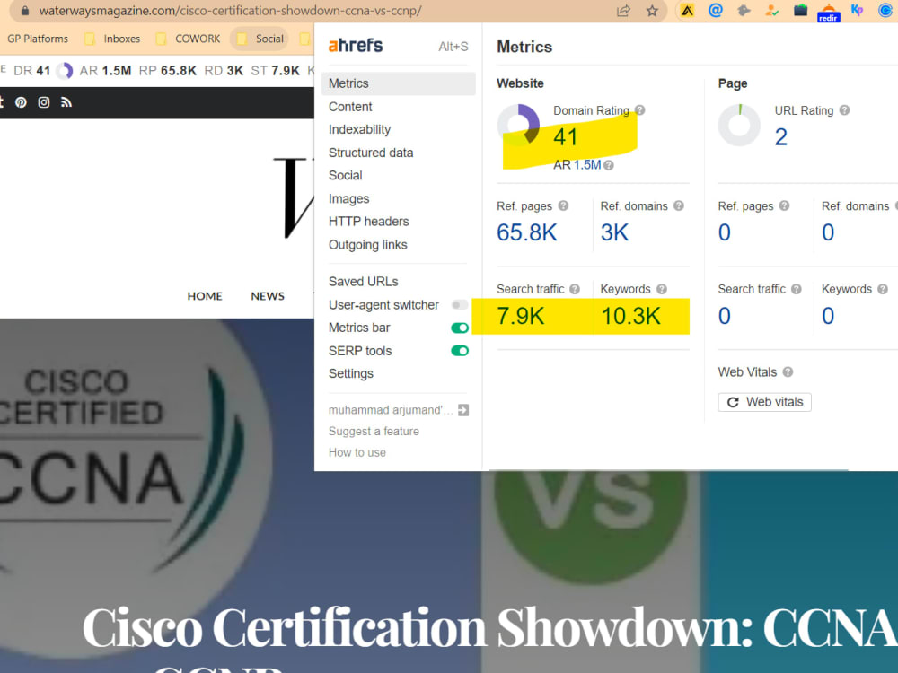Enable the User-agent switcher toggle
Screen dimensions: 898x673
[x=459, y=304]
